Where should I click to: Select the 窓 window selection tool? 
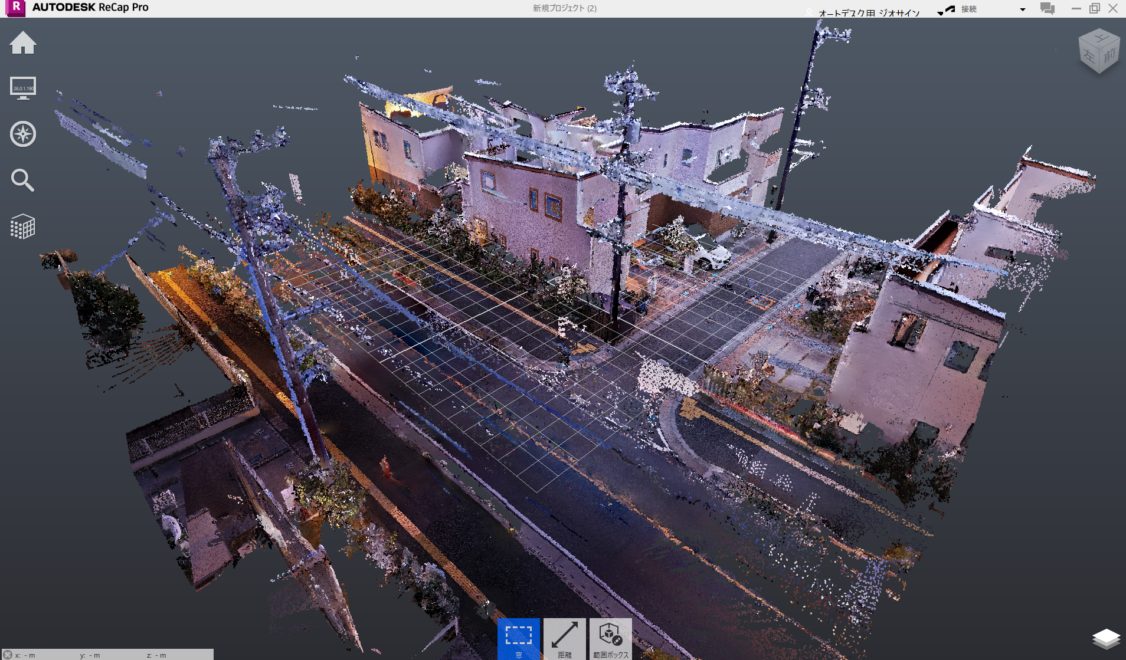click(x=518, y=638)
